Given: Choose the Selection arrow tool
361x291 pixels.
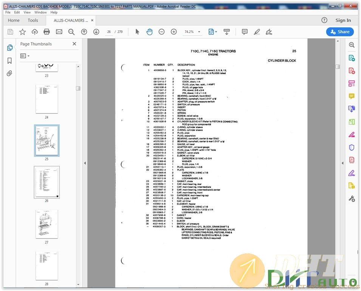Looking at the screenshot, I should (137, 32).
